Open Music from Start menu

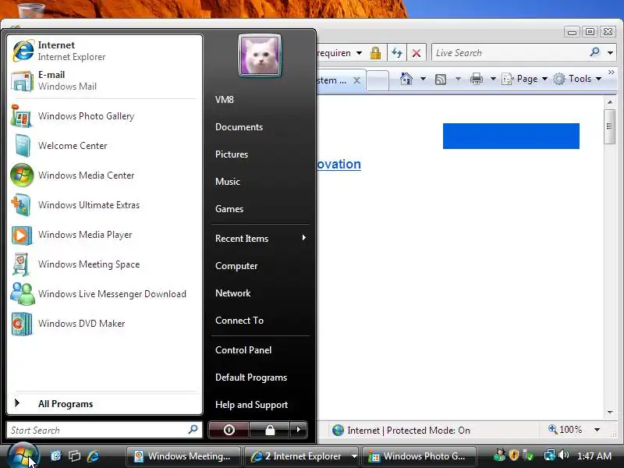[228, 182]
